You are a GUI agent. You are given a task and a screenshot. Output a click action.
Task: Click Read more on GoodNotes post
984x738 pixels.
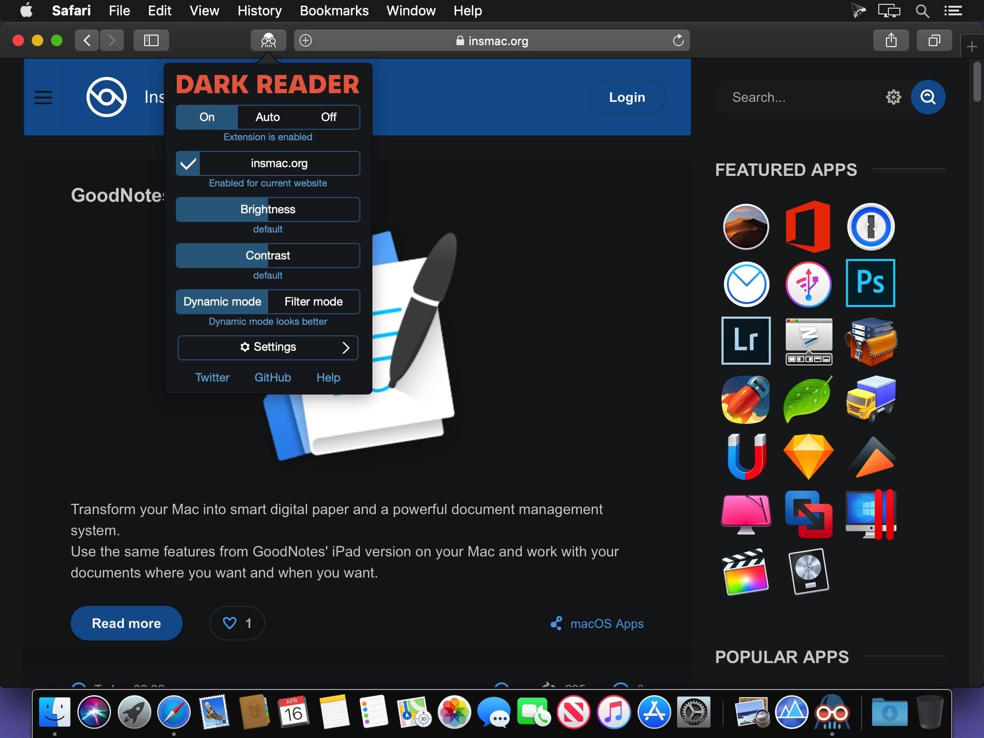click(126, 623)
